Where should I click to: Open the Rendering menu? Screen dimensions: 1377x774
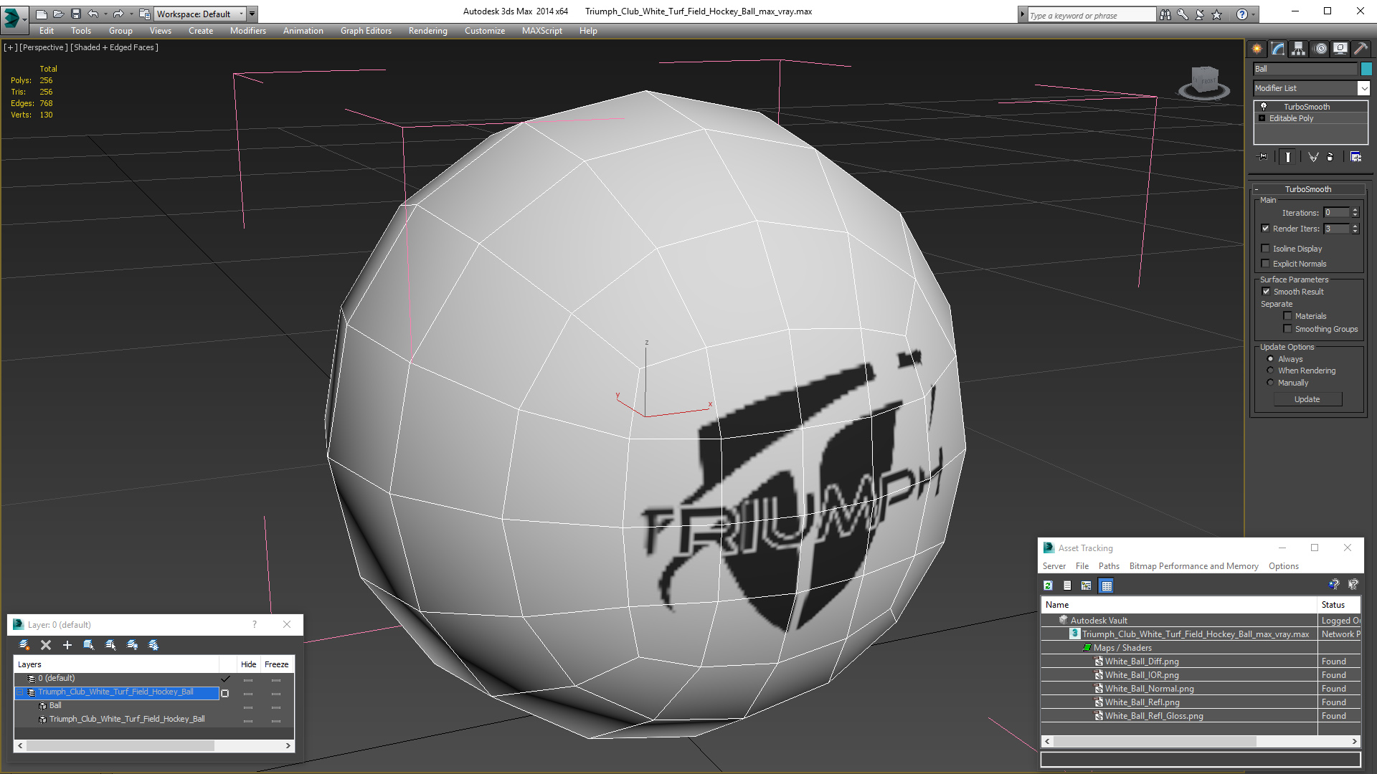[428, 31]
